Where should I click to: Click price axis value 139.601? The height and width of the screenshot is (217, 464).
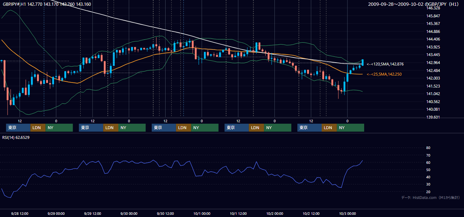click(x=433, y=117)
